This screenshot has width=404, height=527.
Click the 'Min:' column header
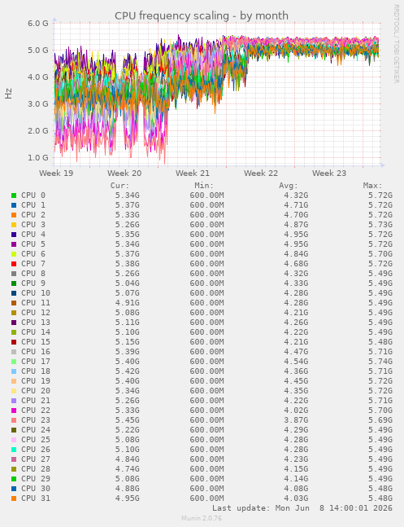204,186
